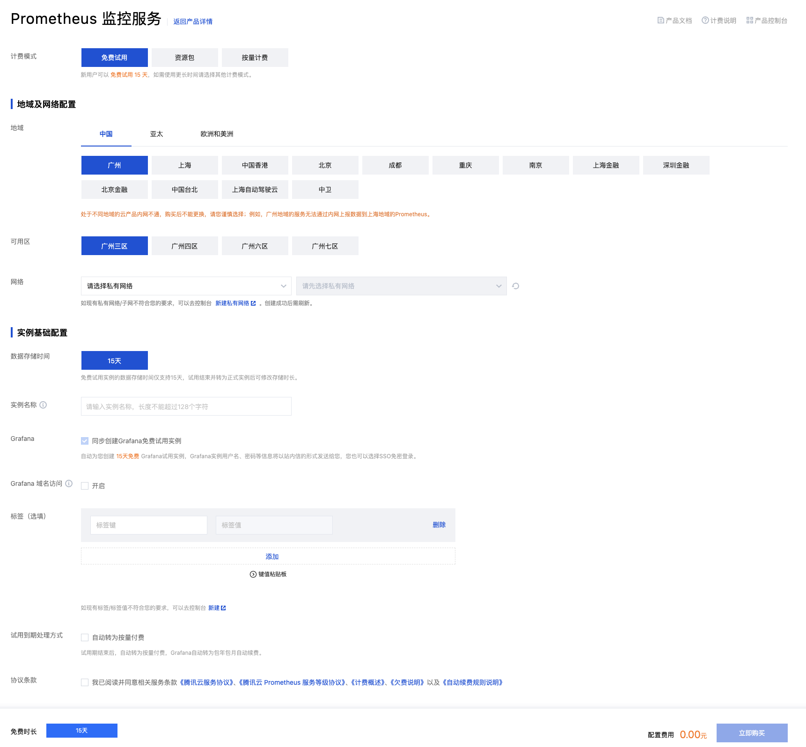Focus the 标签值 input field
806x747 pixels.
point(274,525)
